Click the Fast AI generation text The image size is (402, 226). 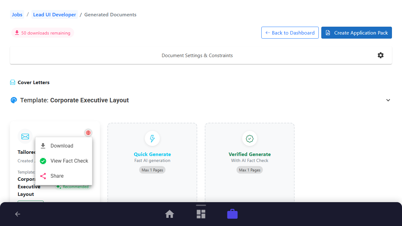pyautogui.click(x=152, y=160)
